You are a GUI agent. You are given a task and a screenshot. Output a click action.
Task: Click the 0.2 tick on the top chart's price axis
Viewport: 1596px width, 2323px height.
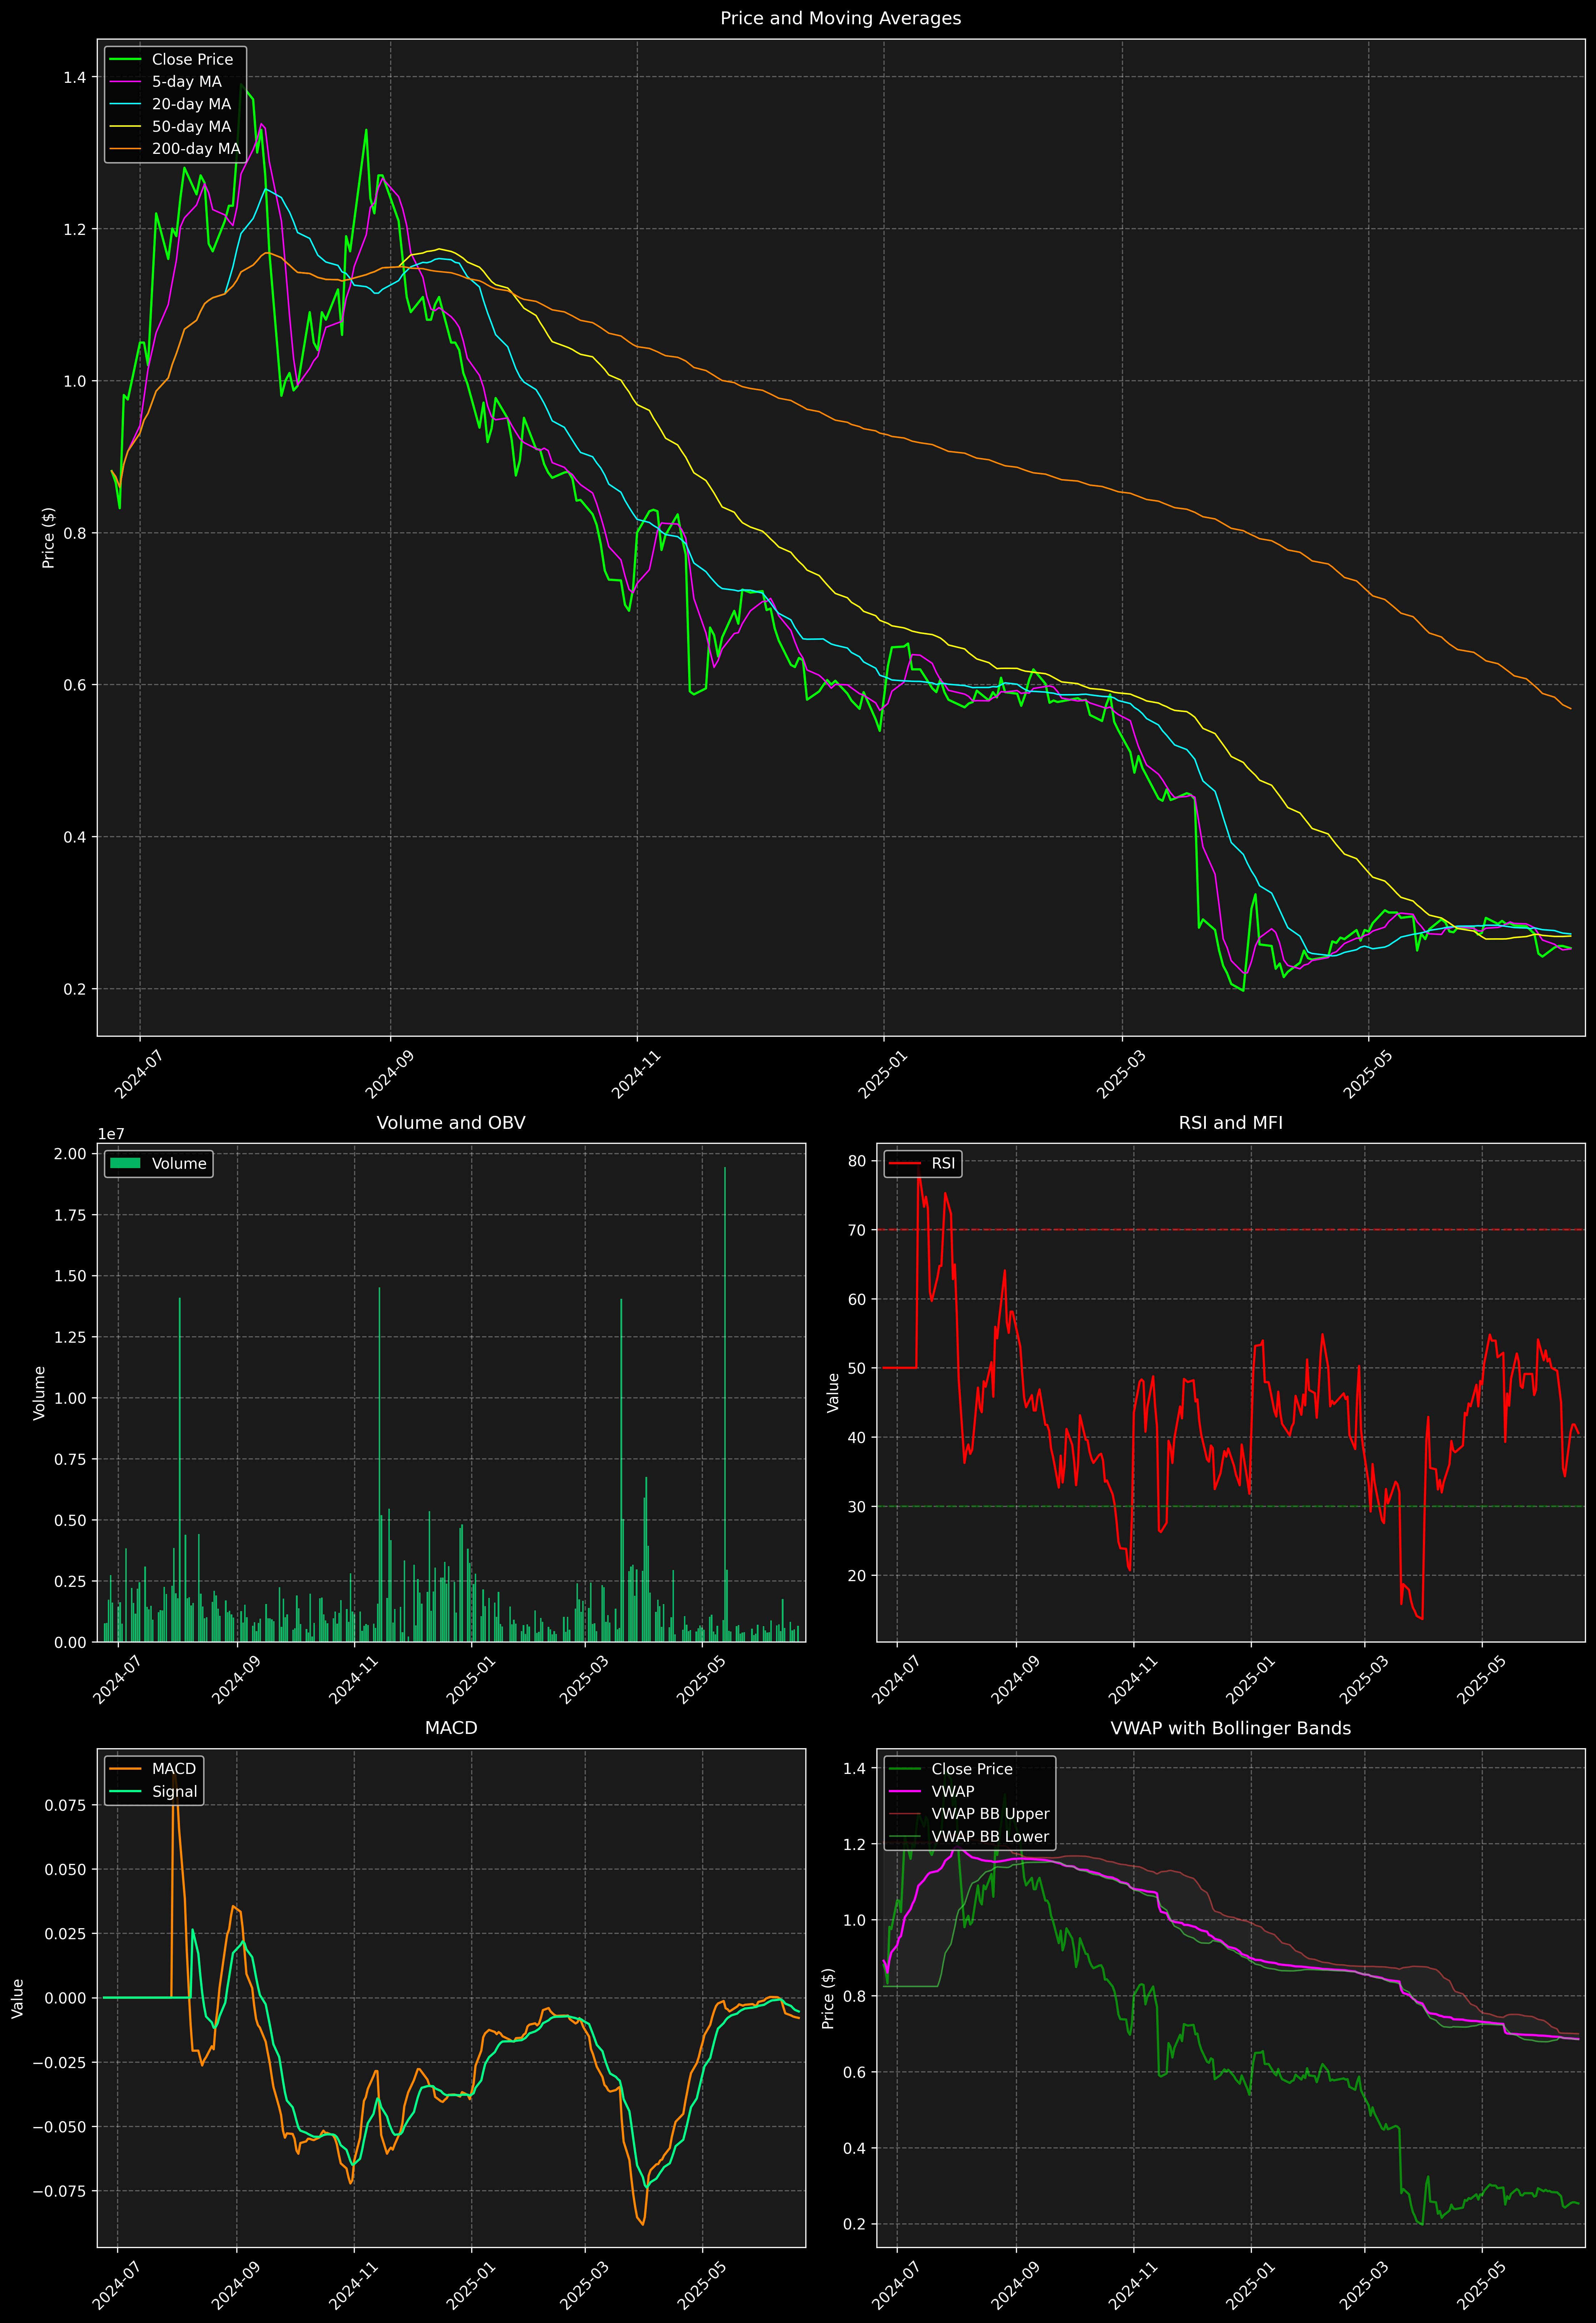coord(75,989)
